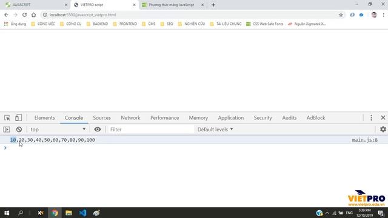The height and width of the screenshot is (218, 388).
Task: Go back with the browser back arrow
Action: (x=6, y=15)
